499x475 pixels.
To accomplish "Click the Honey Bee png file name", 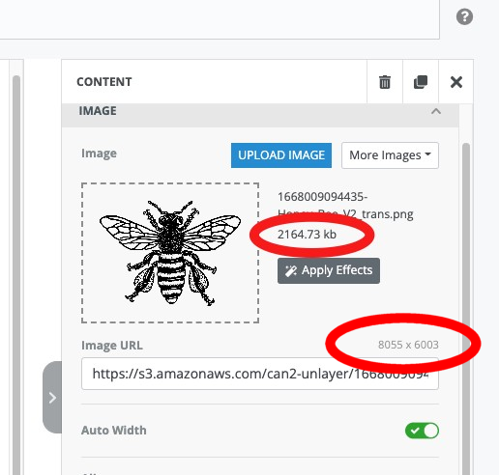I will tap(345, 205).
